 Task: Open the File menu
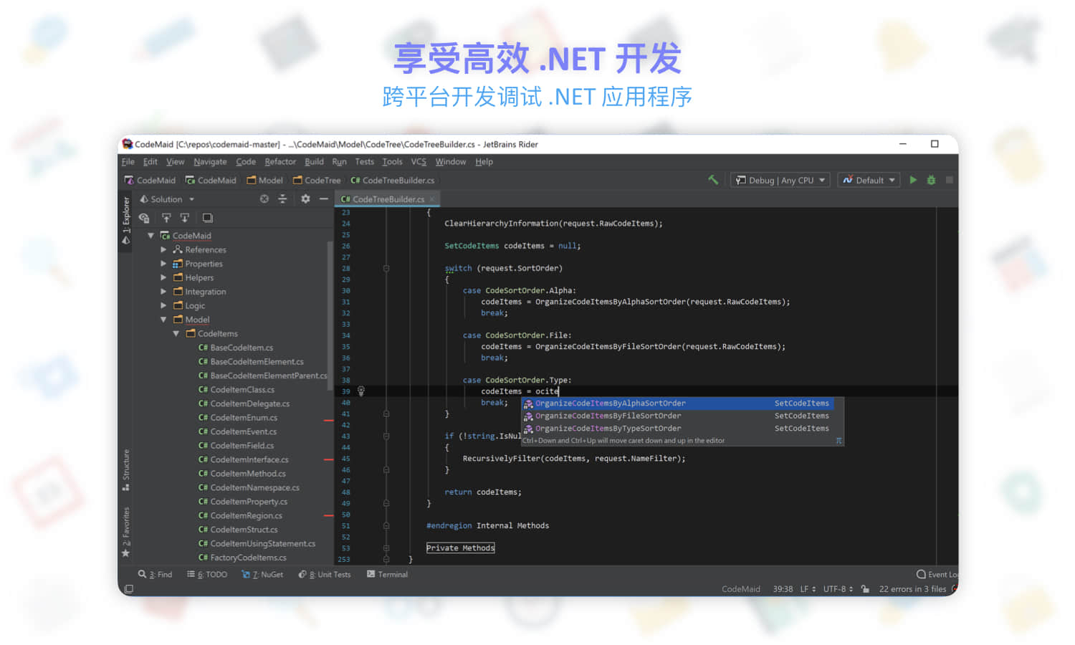[x=128, y=162]
